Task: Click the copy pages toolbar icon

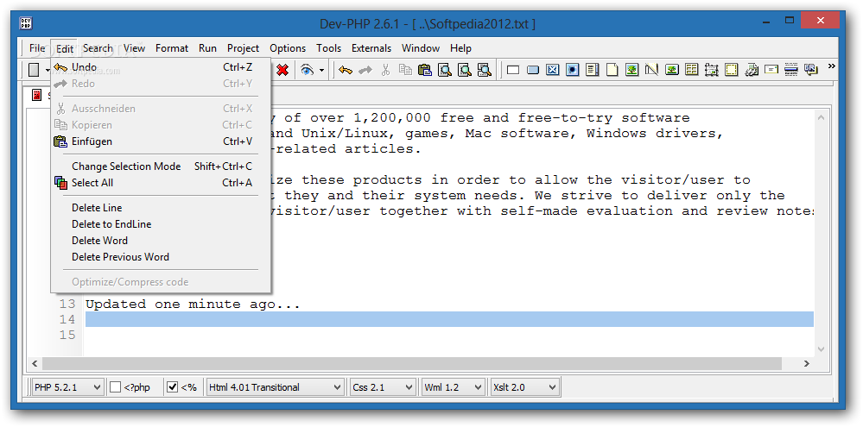Action: (405, 71)
